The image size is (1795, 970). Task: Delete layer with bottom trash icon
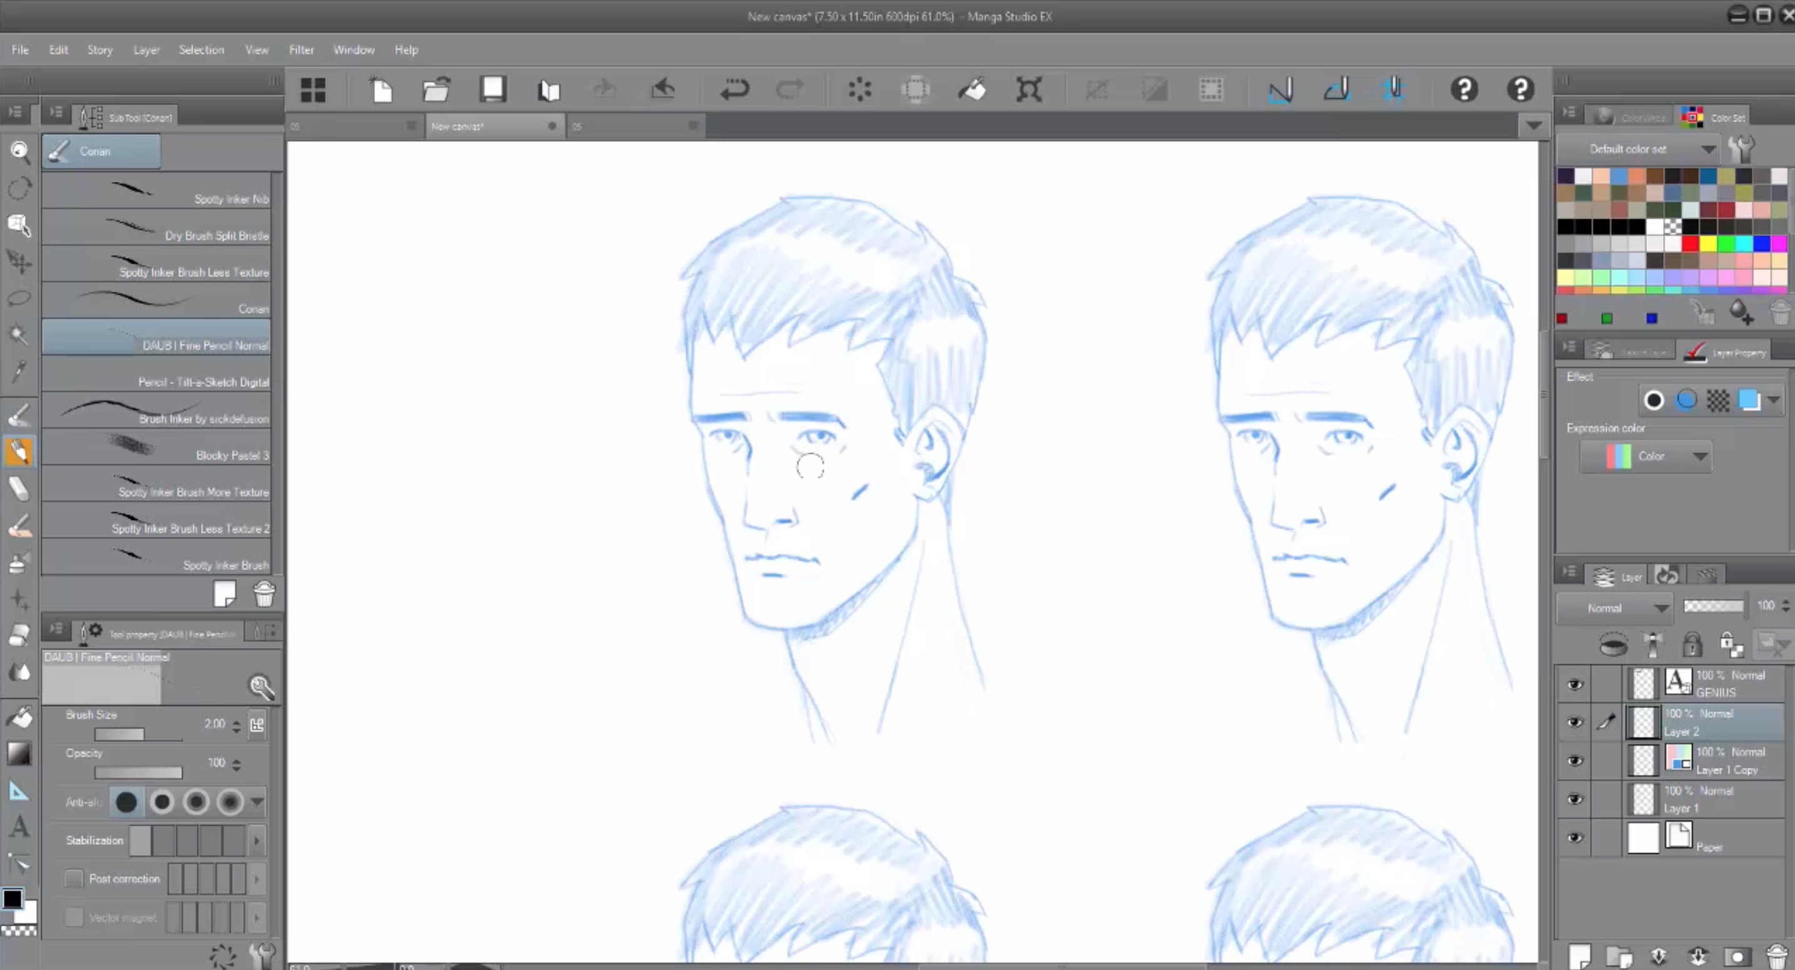tap(1777, 956)
